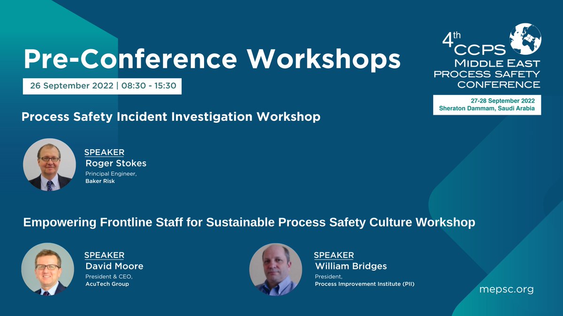Click the name Roger Stokes
Image resolution: width=563 pixels, height=316 pixels.
click(x=116, y=163)
